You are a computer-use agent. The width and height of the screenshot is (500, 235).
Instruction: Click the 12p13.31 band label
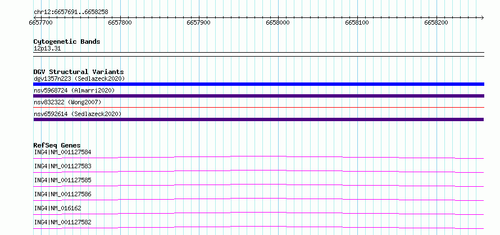point(47,49)
